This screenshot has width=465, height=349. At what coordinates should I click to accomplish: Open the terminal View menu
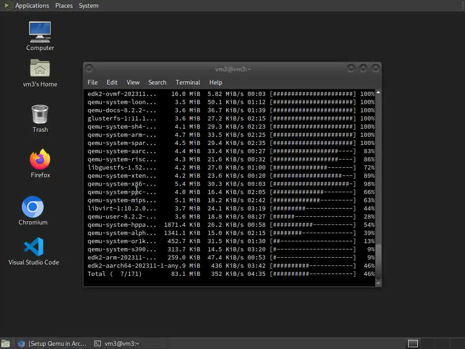133,83
